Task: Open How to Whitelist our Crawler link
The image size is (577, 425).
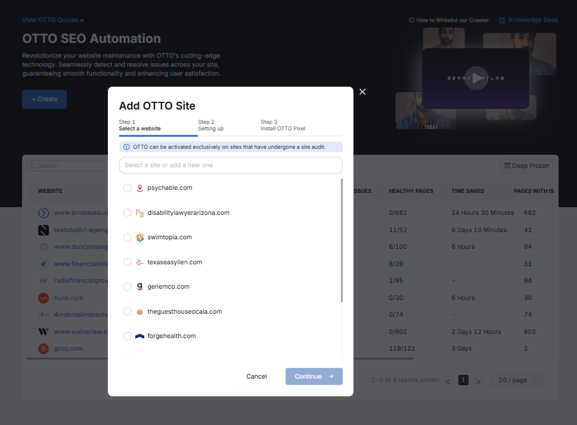Action: [x=452, y=20]
